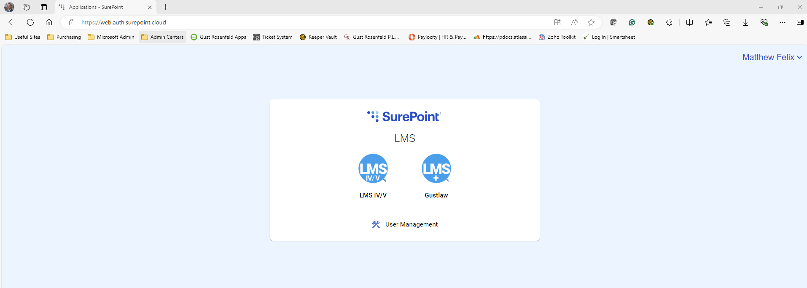
Task: Open the browser extensions puzzle icon
Action: click(x=669, y=22)
